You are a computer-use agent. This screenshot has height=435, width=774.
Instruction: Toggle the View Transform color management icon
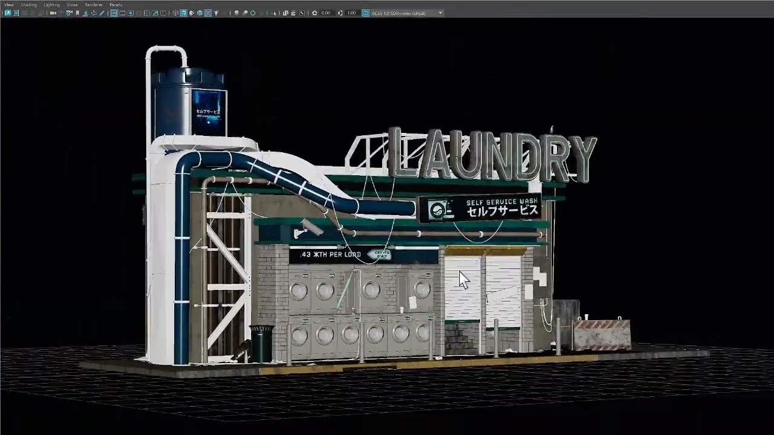[365, 13]
